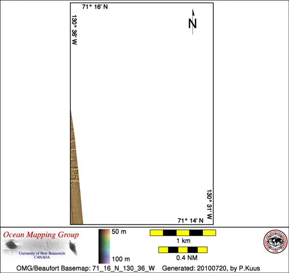The height and width of the screenshot is (273, 289).
Task: Click the 0.4 NM yellow-black scale bar
Action: pyautogui.click(x=183, y=249)
